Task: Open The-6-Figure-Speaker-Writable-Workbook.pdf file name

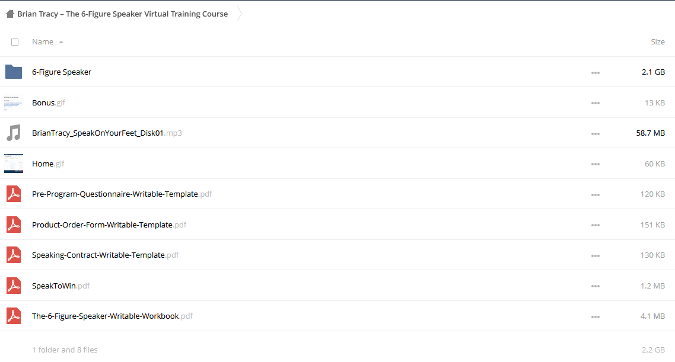Action: (112, 316)
